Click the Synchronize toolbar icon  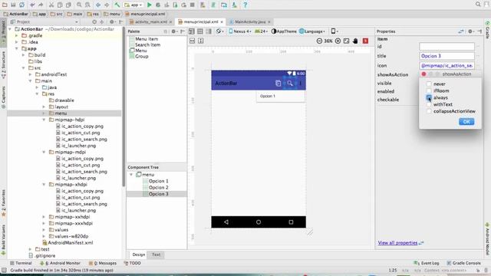tap(22, 5)
